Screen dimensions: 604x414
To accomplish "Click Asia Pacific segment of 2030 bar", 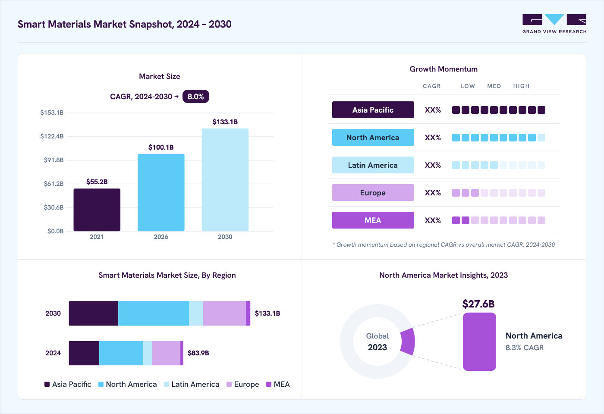I will tap(94, 314).
